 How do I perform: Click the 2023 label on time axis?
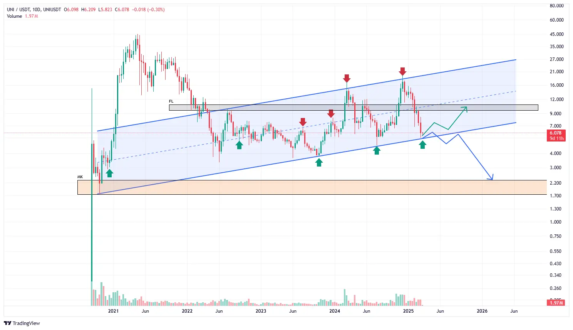pos(261,311)
